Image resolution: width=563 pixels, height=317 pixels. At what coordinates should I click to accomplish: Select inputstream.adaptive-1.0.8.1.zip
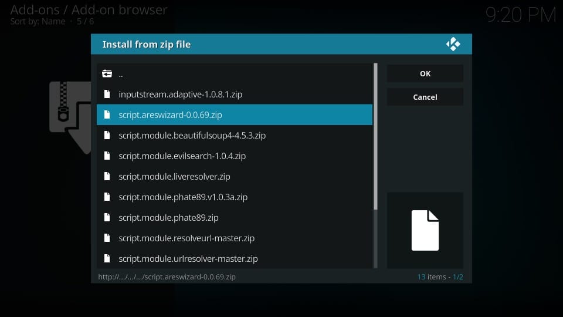click(235, 94)
